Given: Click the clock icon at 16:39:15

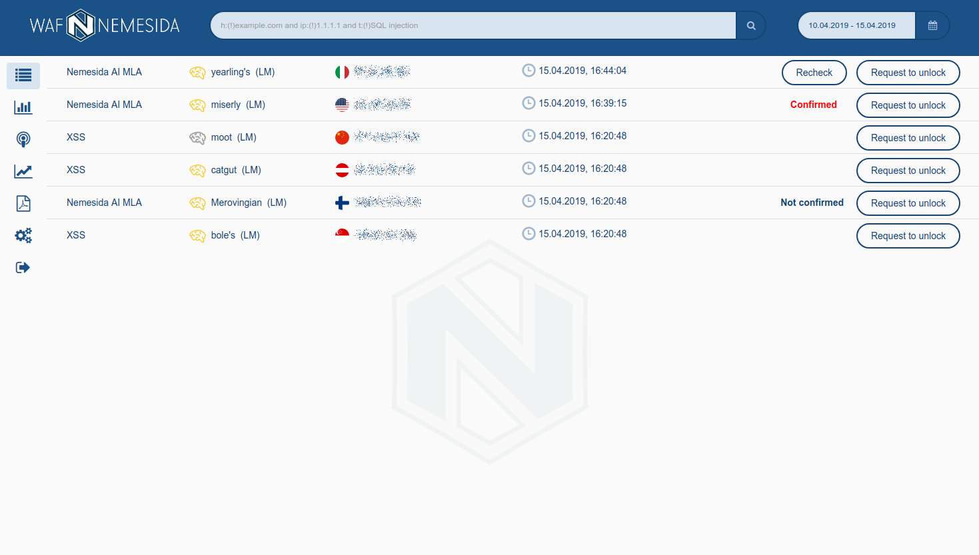Looking at the screenshot, I should coord(528,103).
